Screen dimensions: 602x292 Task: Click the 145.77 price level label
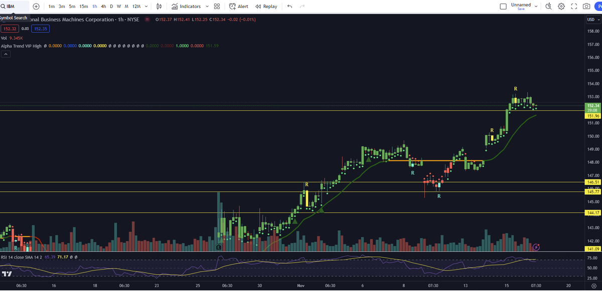593,192
